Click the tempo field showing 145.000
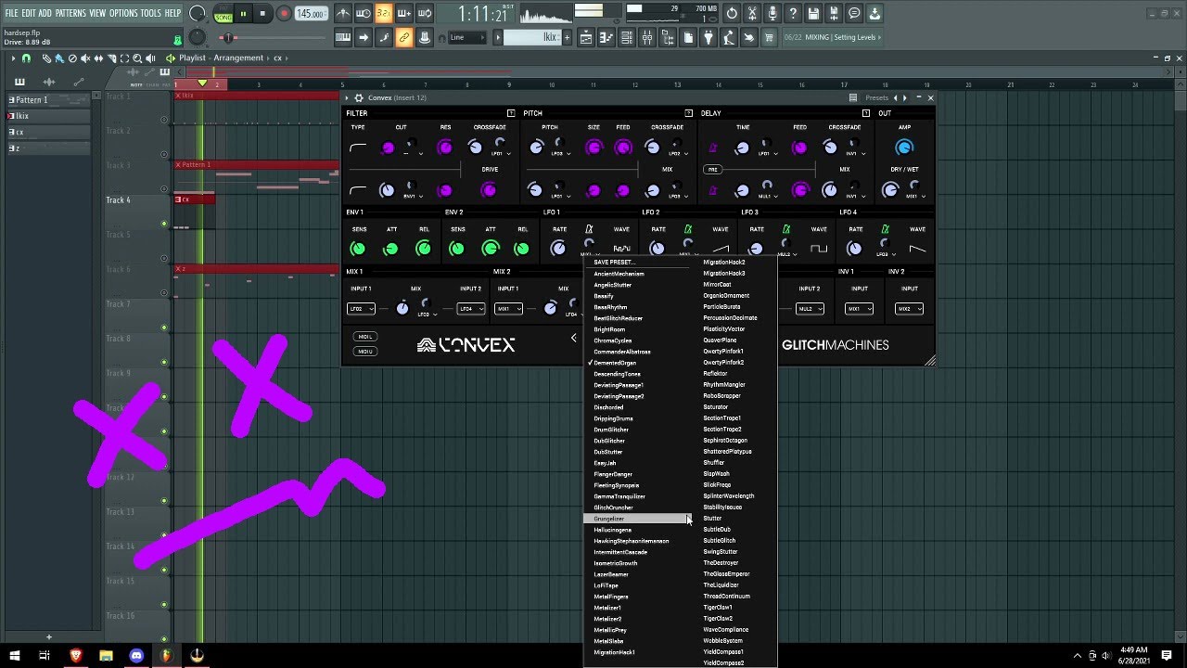 [x=312, y=14]
